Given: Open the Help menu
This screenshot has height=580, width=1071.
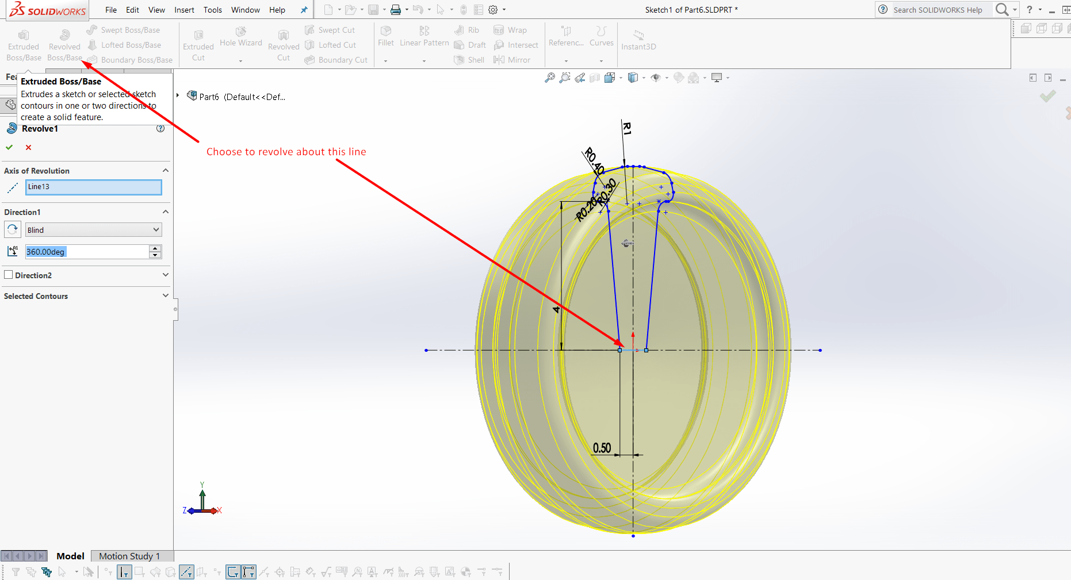Looking at the screenshot, I should coord(277,10).
